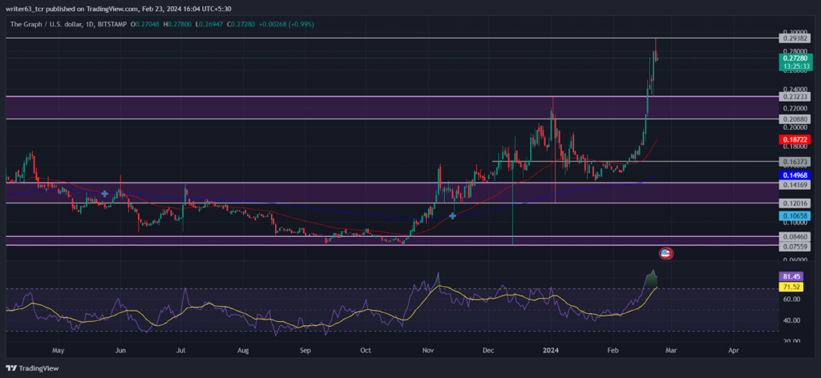Screen dimensions: 821x378
Task: Click the 60.00 tick on RSI scale
Action: pos(791,299)
